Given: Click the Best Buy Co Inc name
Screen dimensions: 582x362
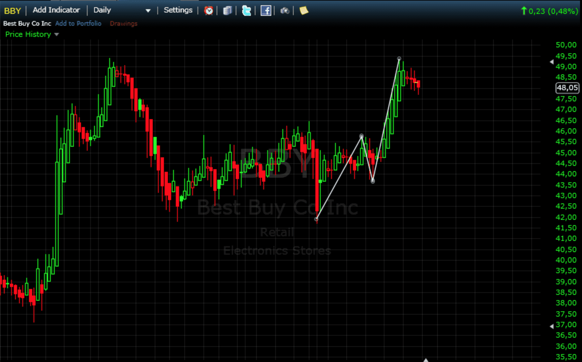Looking at the screenshot, I should pyautogui.click(x=27, y=23).
